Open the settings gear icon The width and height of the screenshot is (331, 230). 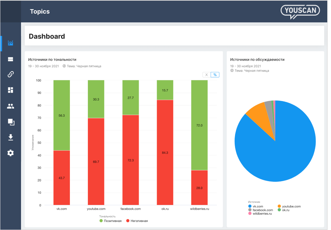click(x=11, y=153)
